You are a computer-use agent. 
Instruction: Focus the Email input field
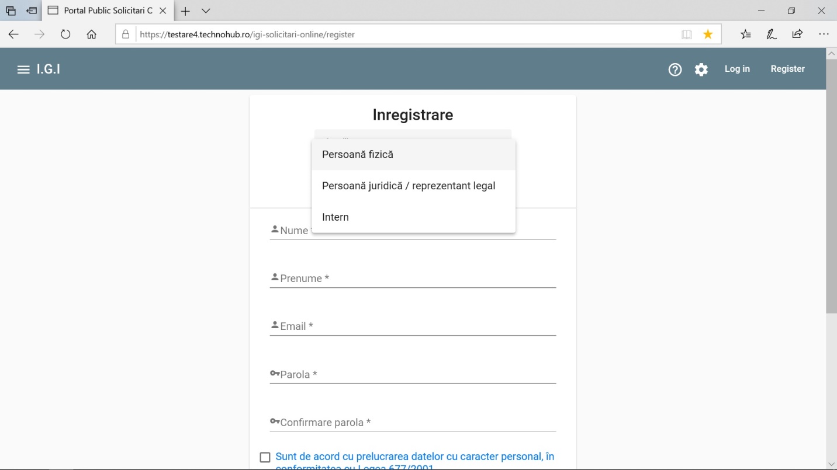click(413, 326)
